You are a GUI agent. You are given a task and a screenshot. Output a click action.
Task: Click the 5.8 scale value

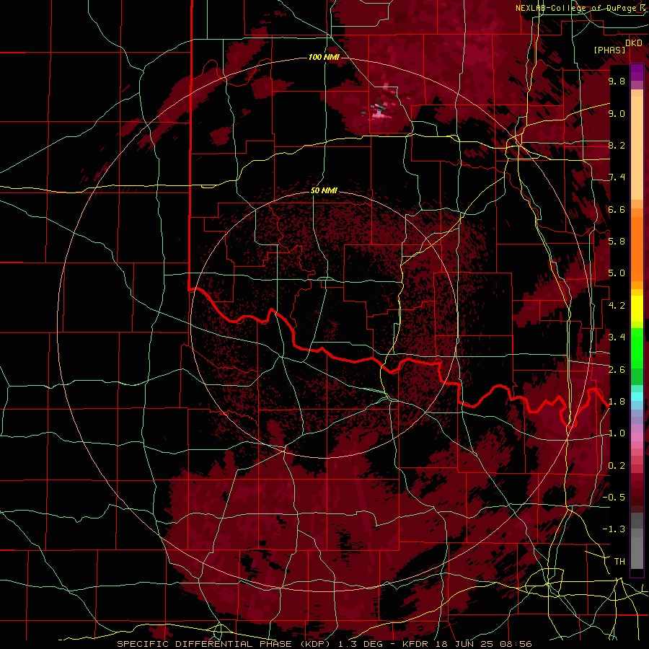pos(617,241)
